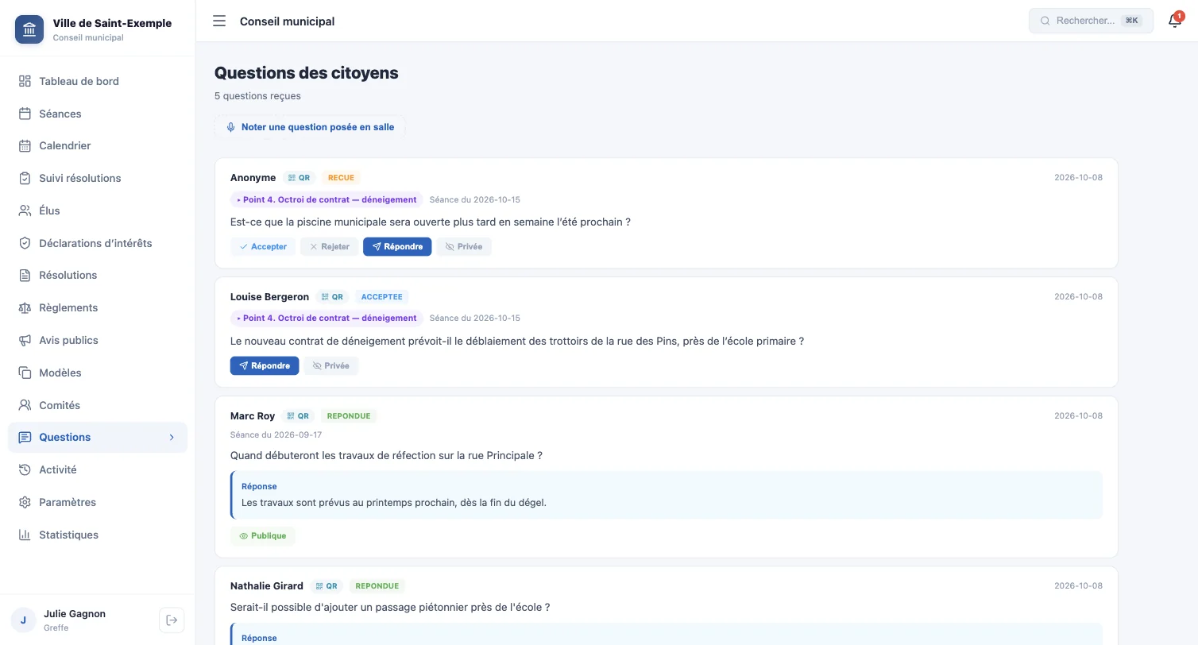The image size is (1198, 645).
Task: Navigate to Comités
Action: tap(98, 405)
